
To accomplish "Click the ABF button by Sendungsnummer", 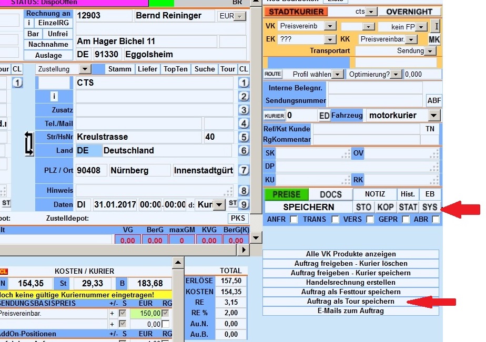I will [x=434, y=100].
